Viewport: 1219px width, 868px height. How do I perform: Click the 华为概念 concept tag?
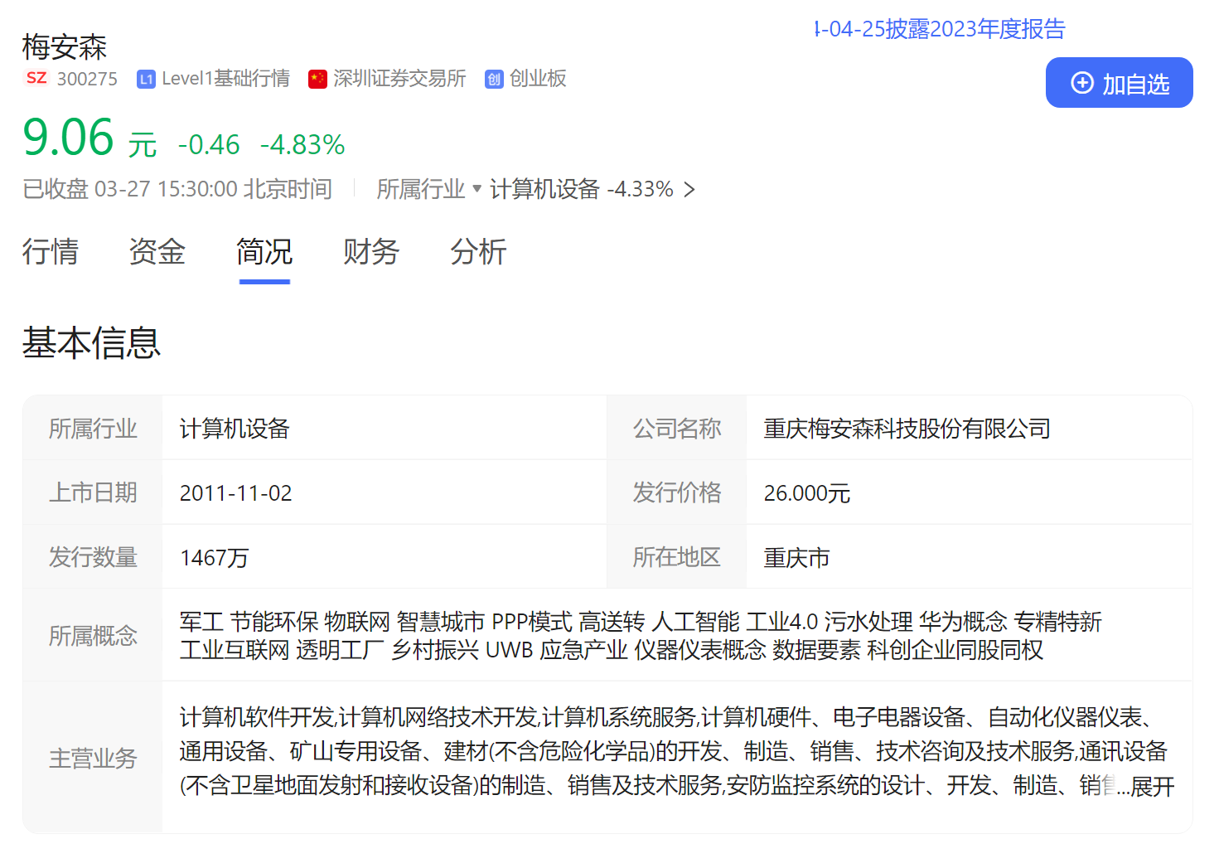963,622
